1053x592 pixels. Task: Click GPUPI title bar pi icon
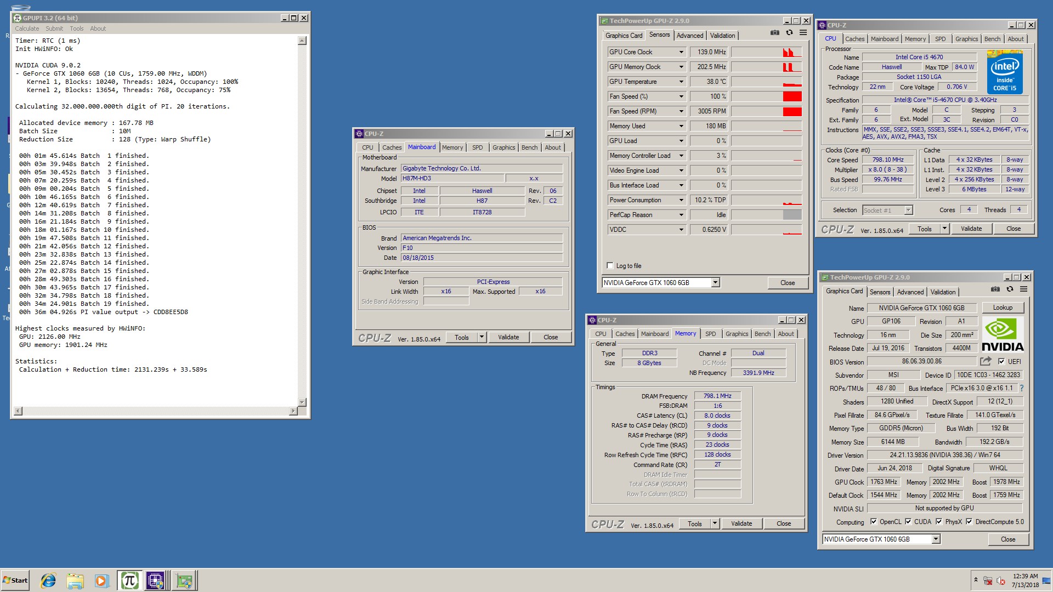click(17, 18)
